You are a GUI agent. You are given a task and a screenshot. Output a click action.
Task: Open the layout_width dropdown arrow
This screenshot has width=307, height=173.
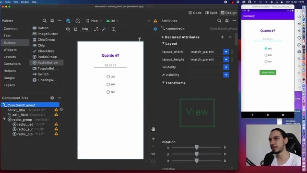226,52
